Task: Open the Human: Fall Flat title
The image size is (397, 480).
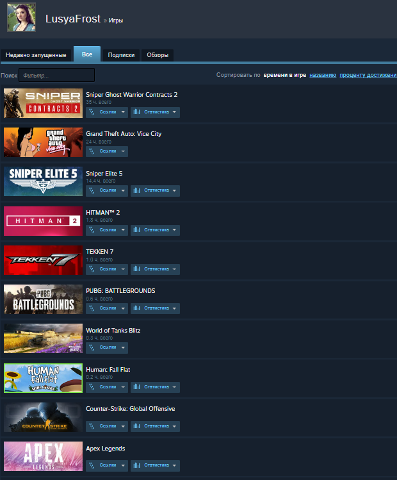Action: (x=108, y=370)
